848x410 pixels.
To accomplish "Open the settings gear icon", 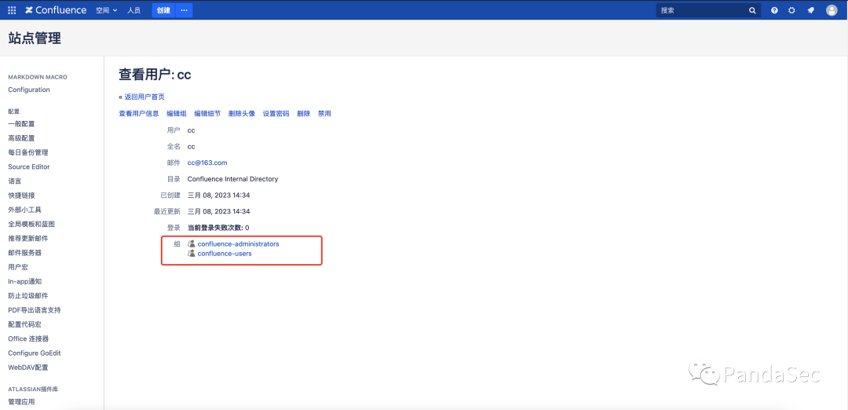I will point(791,10).
